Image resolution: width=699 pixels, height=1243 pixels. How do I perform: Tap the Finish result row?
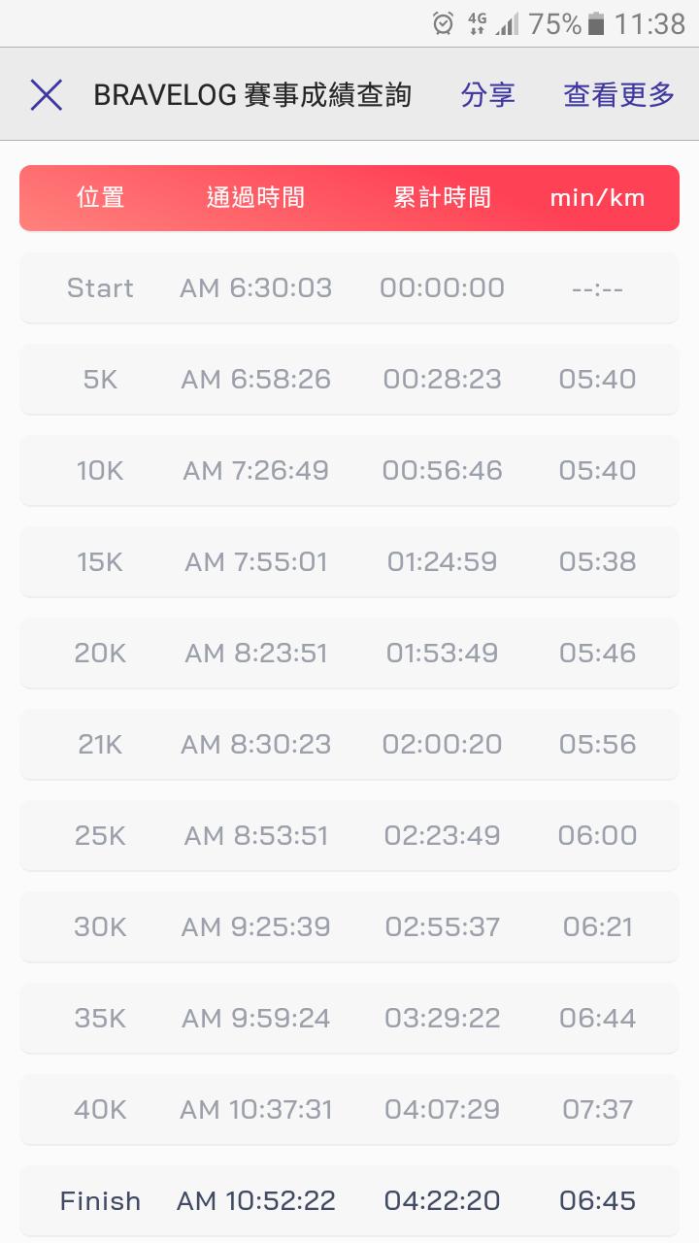tap(349, 1201)
